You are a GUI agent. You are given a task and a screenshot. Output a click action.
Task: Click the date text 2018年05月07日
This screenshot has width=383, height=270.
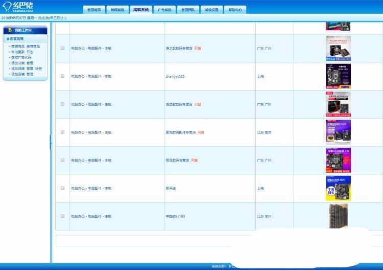[x=14, y=18]
